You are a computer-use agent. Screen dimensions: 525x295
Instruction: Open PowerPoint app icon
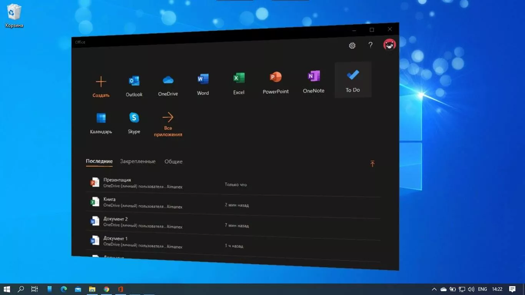tap(276, 82)
